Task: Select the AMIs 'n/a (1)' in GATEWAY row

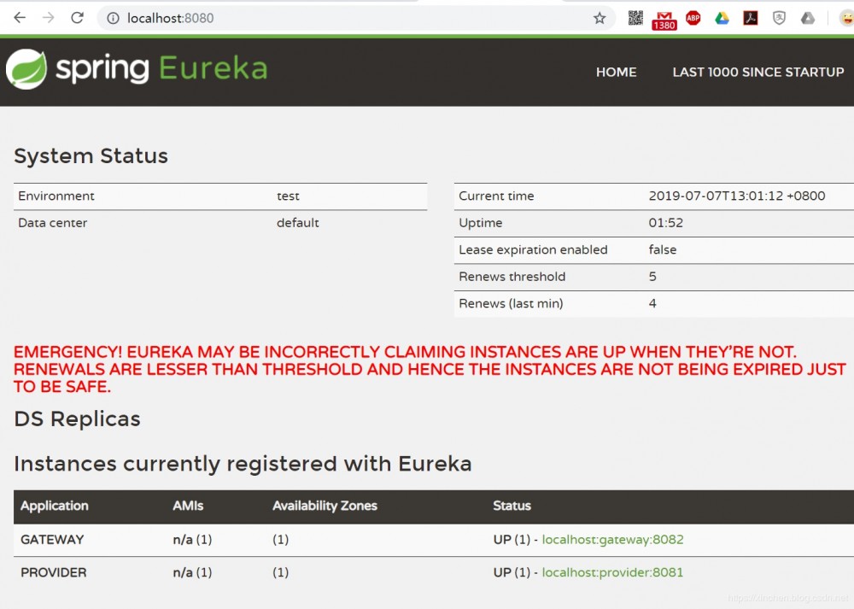Action: click(192, 539)
